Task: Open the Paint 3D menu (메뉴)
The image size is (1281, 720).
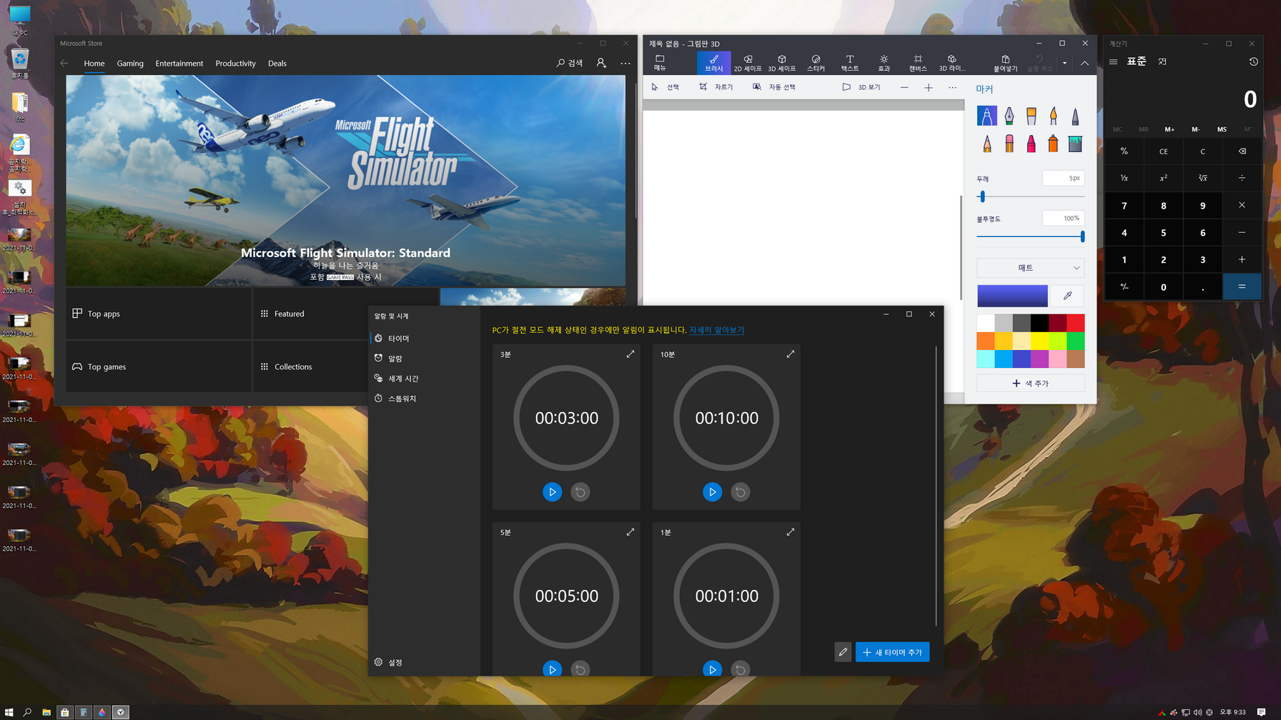Action: pyautogui.click(x=660, y=63)
